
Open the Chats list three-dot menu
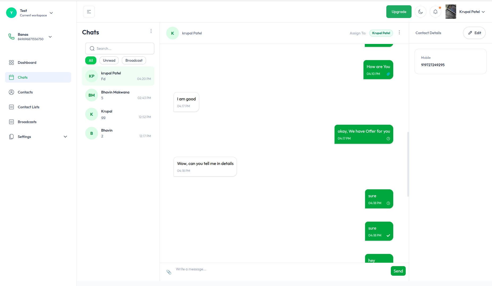151,31
